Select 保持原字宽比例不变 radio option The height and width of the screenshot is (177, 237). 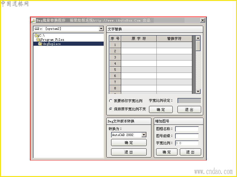tap(111, 109)
